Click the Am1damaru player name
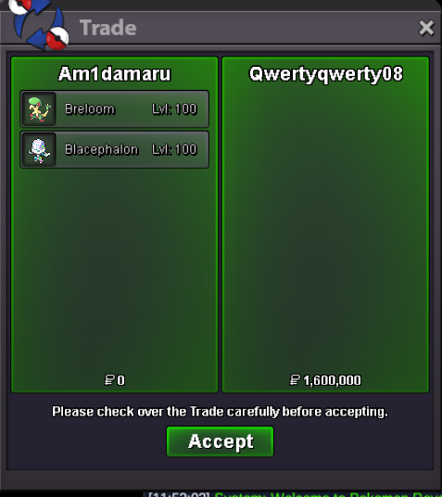This screenshot has width=442, height=497. pos(114,74)
